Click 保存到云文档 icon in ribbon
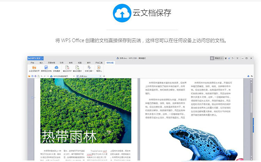The height and width of the screenshot is (162, 261). [x=45, y=67]
